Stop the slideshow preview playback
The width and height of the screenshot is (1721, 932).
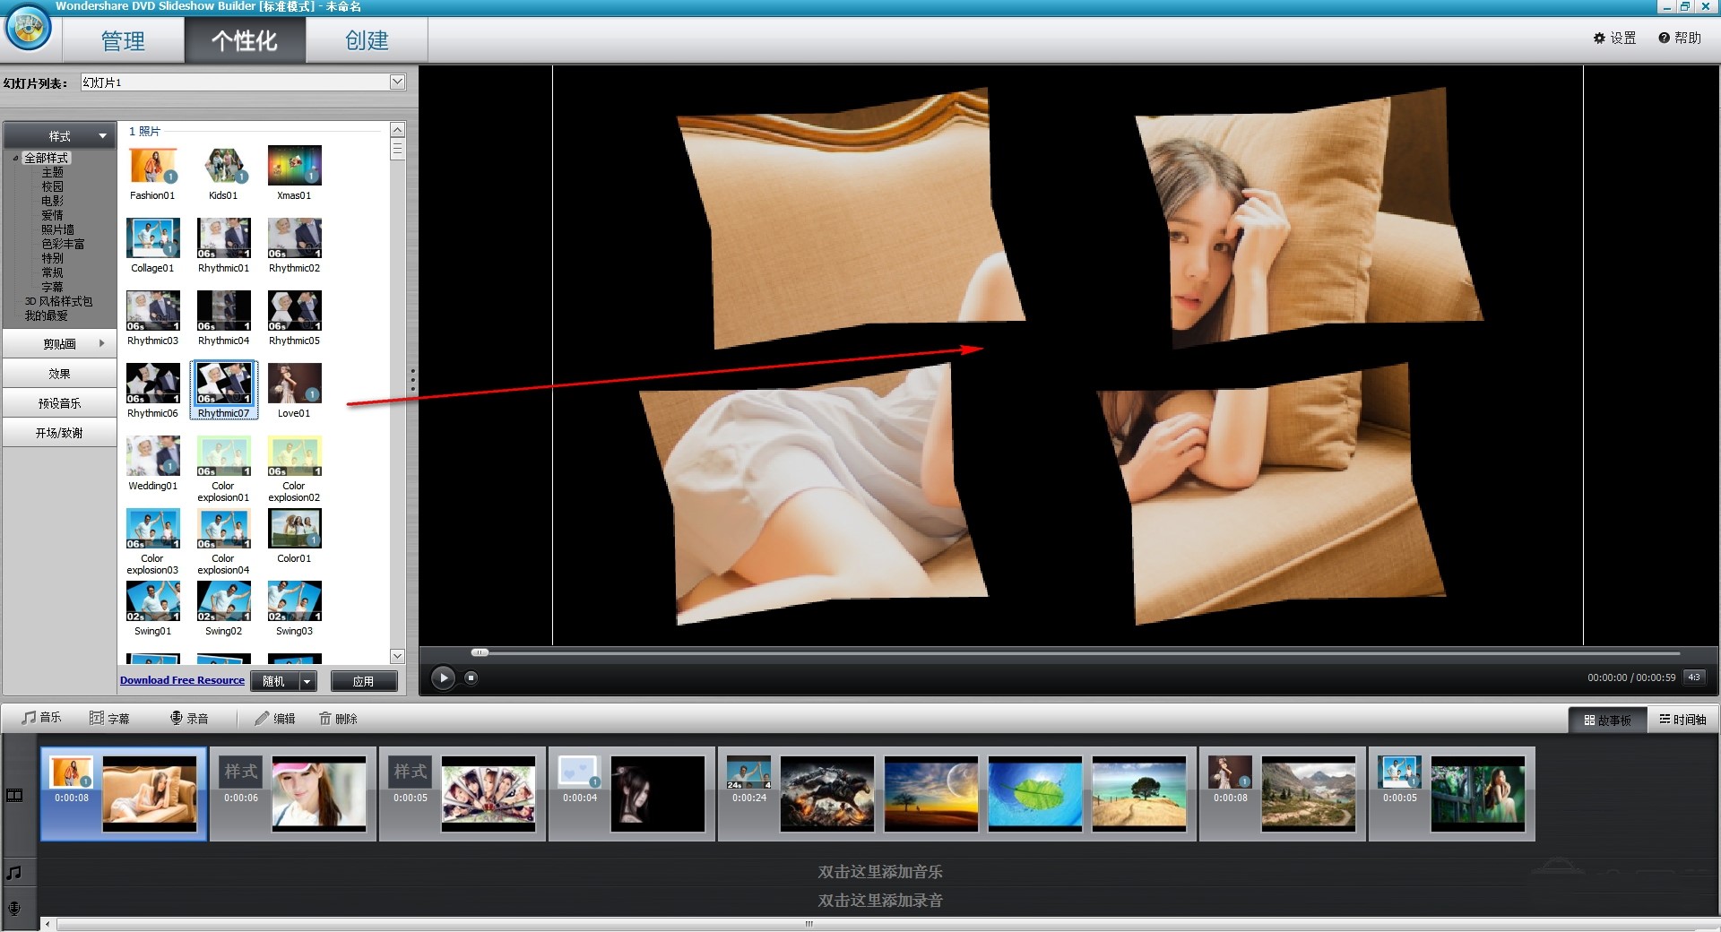point(471,677)
